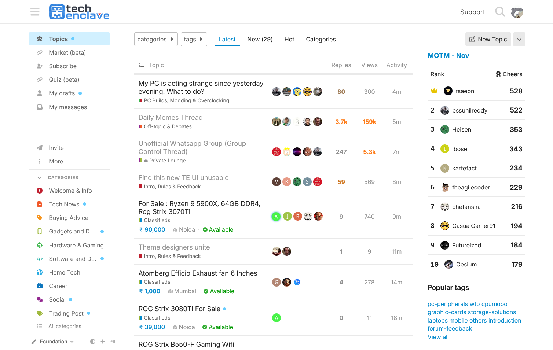This screenshot has height=350, width=553.
Task: Switch to the New (29) tab
Action: [x=260, y=39]
